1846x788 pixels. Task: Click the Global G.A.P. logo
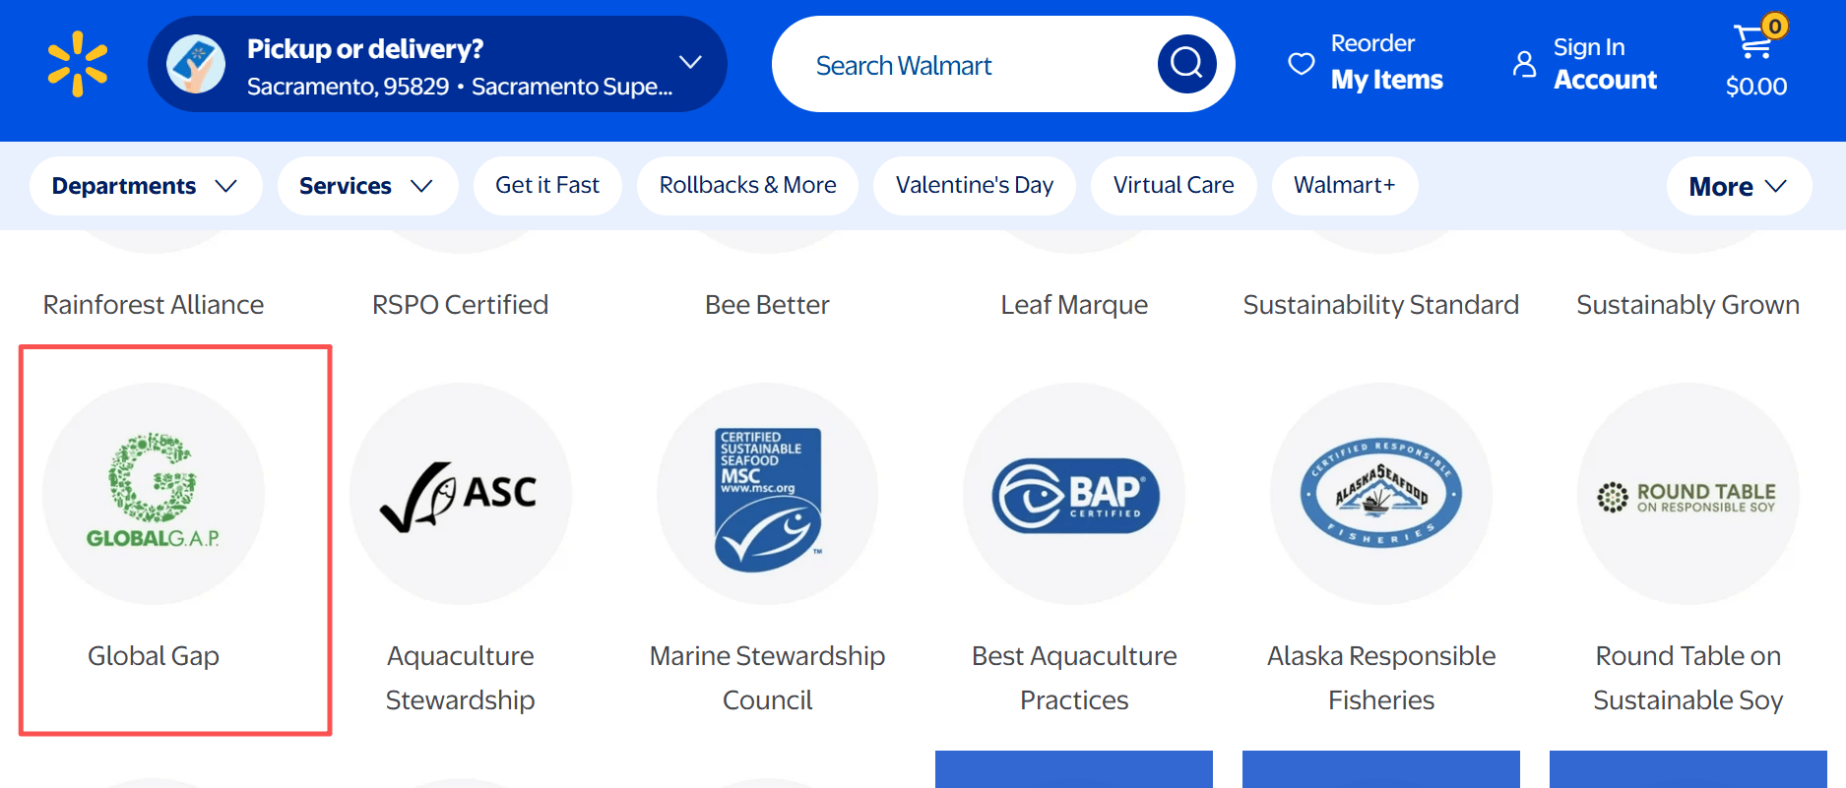[154, 493]
